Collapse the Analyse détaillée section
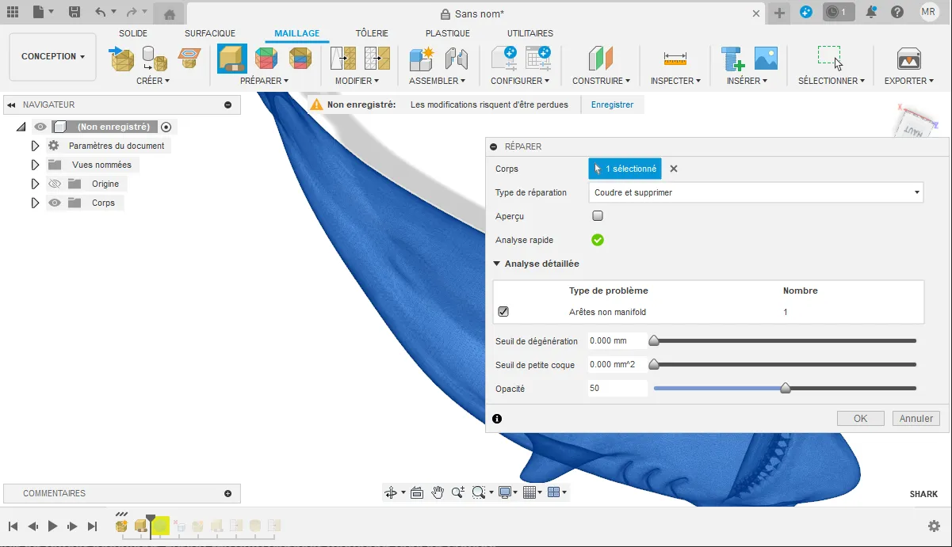Screen dimensions: 952x547 click(x=497, y=264)
